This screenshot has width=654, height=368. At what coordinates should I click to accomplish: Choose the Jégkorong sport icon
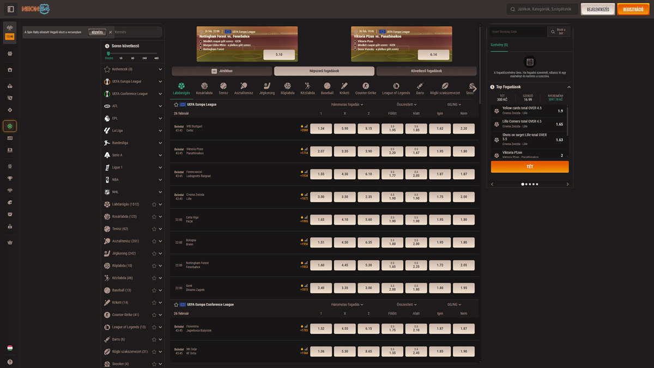(267, 88)
